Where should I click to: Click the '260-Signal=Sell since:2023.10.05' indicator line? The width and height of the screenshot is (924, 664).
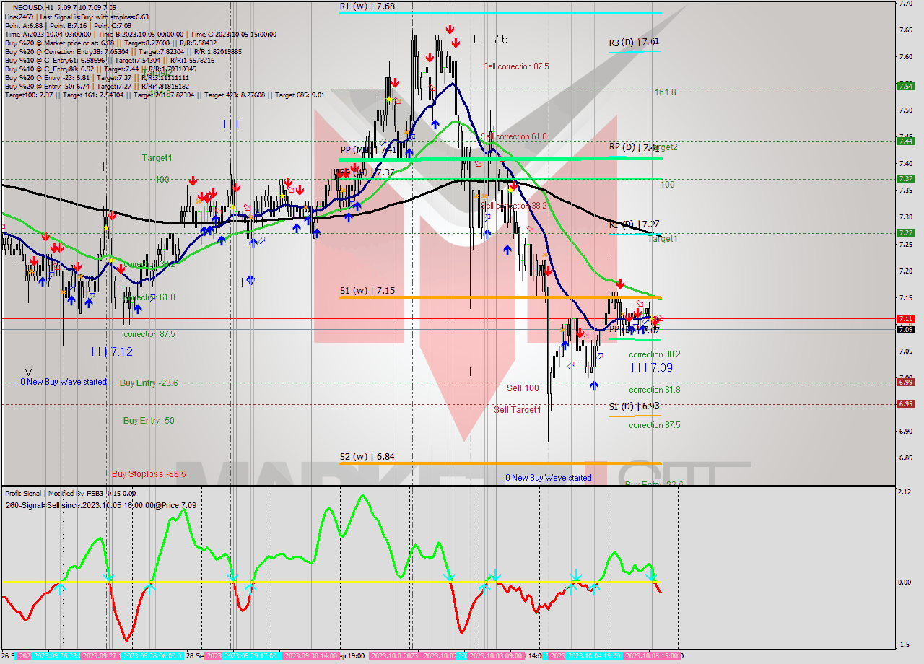click(100, 505)
